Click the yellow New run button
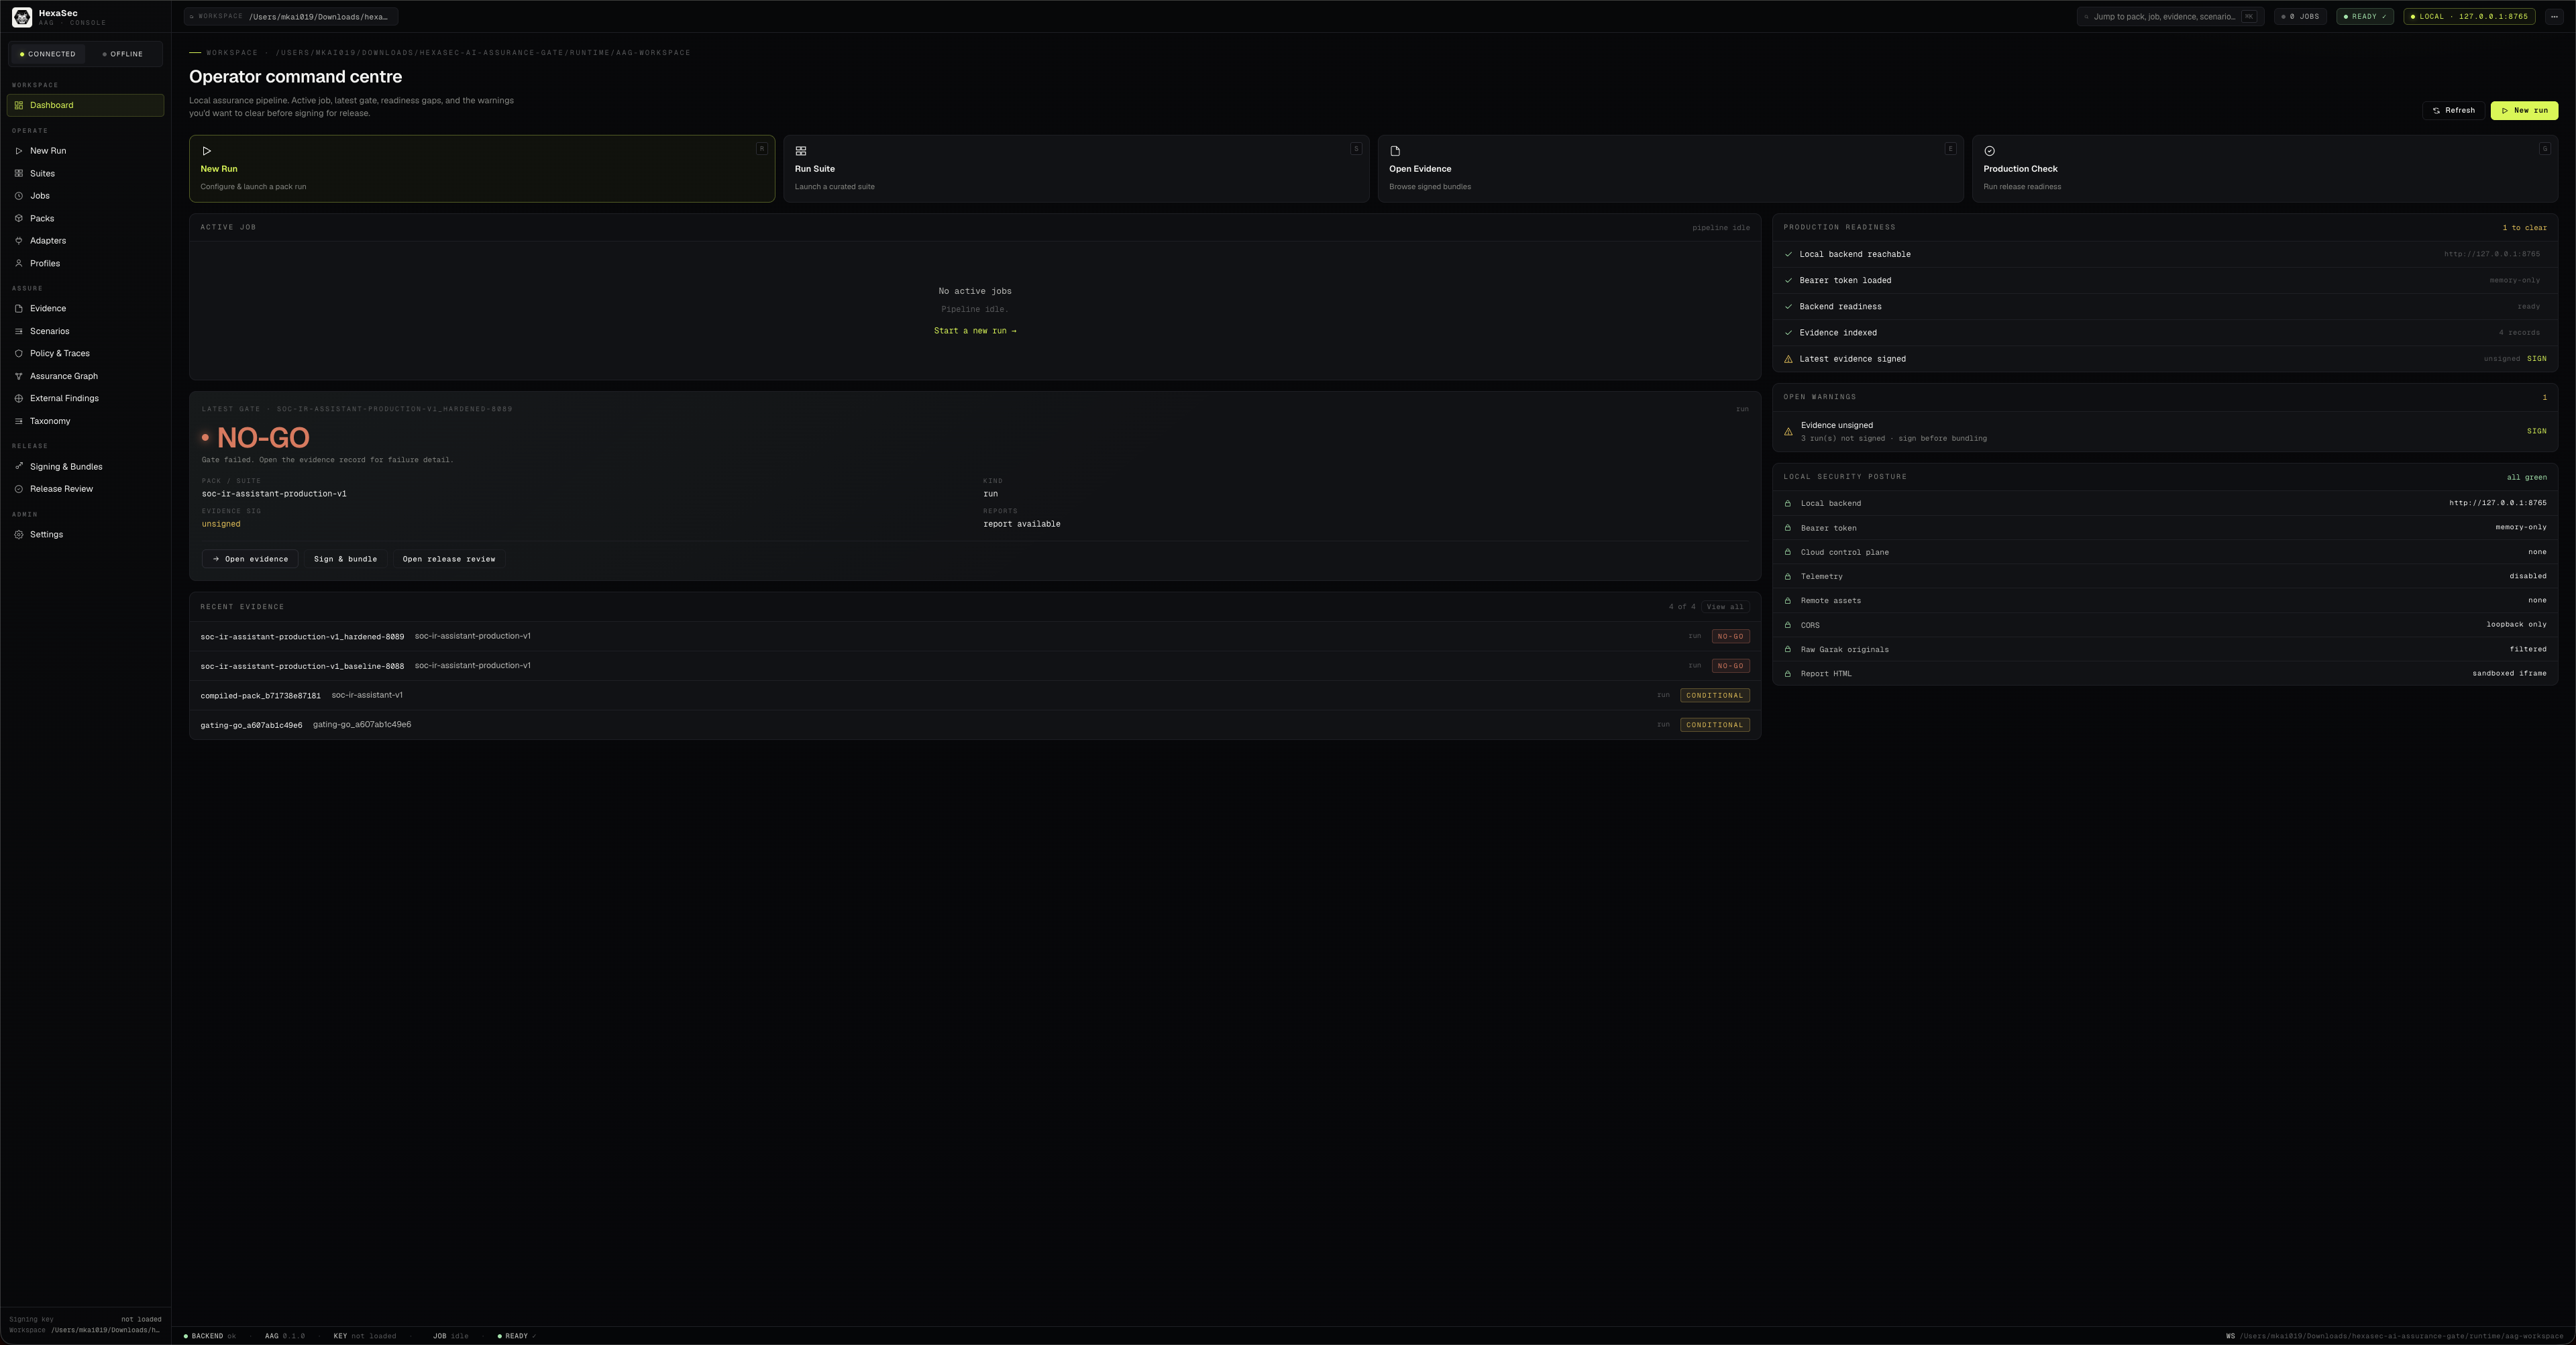 tap(2524, 111)
